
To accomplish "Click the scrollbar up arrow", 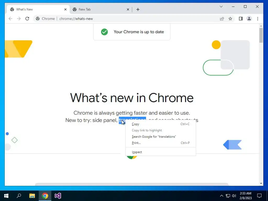I will [x=261, y=26].
